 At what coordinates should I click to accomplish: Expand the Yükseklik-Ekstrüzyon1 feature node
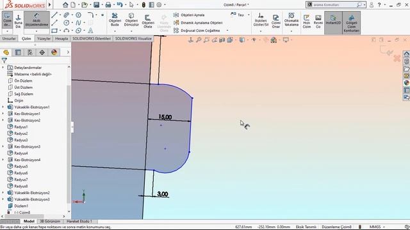coord(3,107)
